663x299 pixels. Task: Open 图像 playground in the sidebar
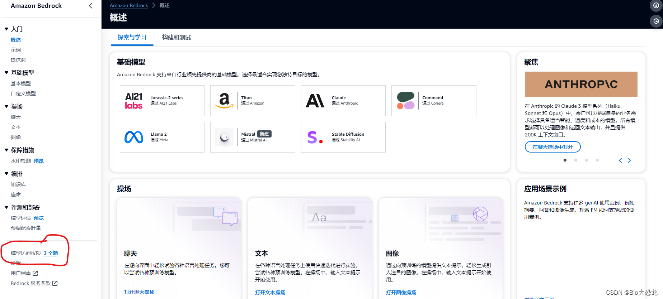[16, 137]
